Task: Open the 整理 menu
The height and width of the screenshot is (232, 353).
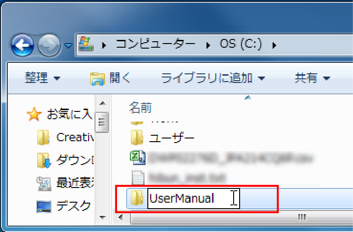Action: click(x=42, y=78)
